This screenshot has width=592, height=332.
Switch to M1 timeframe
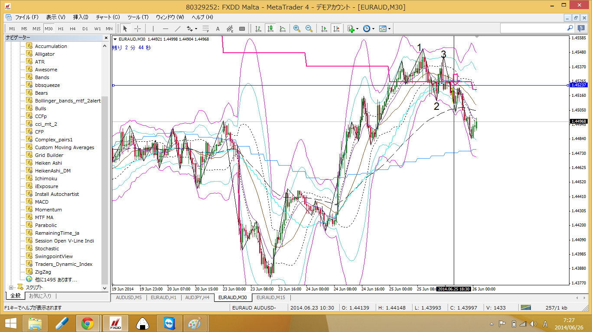point(12,29)
